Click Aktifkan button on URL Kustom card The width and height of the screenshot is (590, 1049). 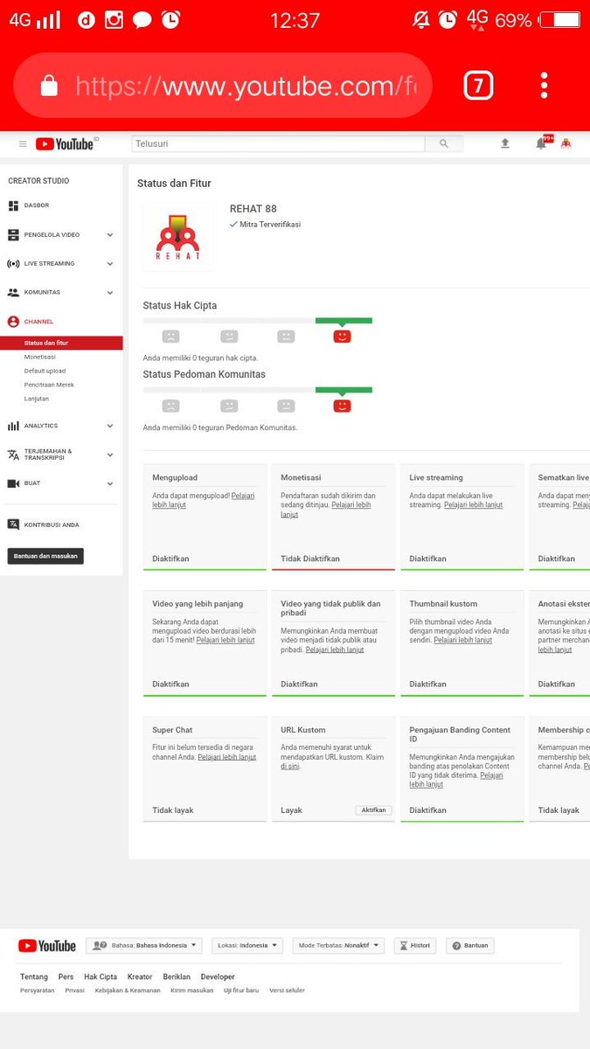point(373,810)
